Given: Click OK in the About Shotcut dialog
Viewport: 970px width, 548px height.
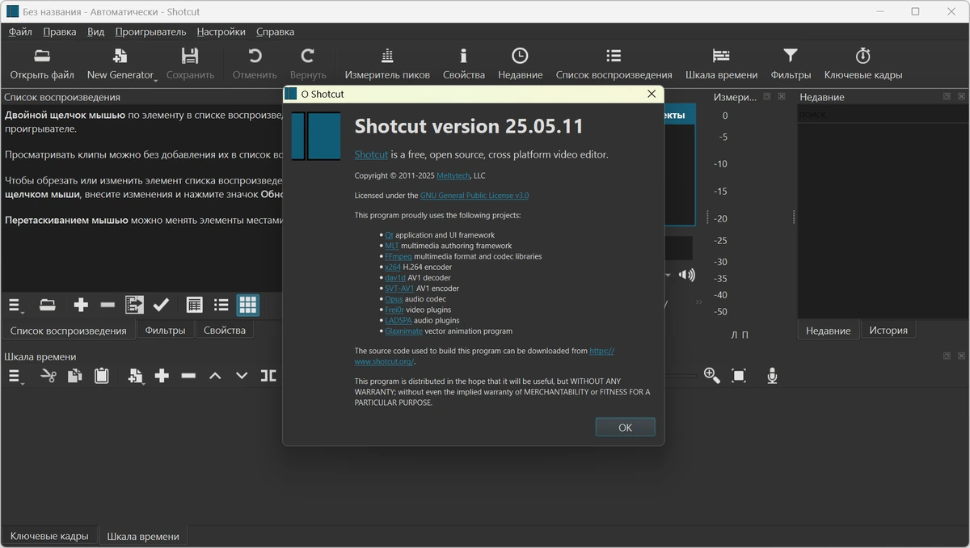Looking at the screenshot, I should (x=625, y=428).
